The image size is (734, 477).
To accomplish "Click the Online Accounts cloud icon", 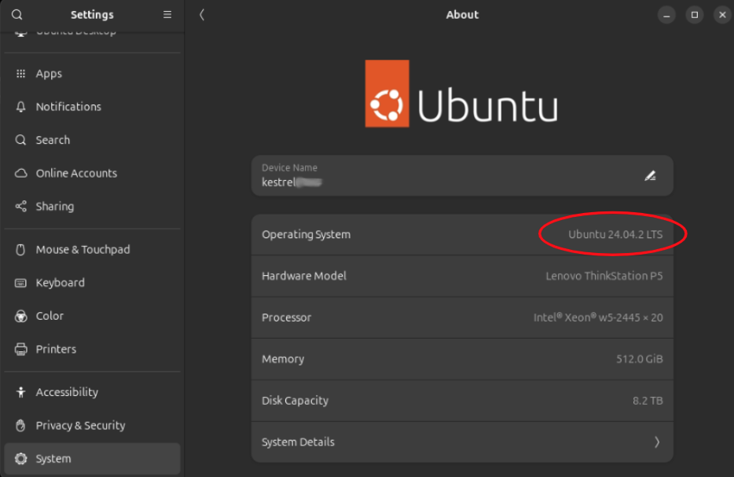I will point(20,173).
